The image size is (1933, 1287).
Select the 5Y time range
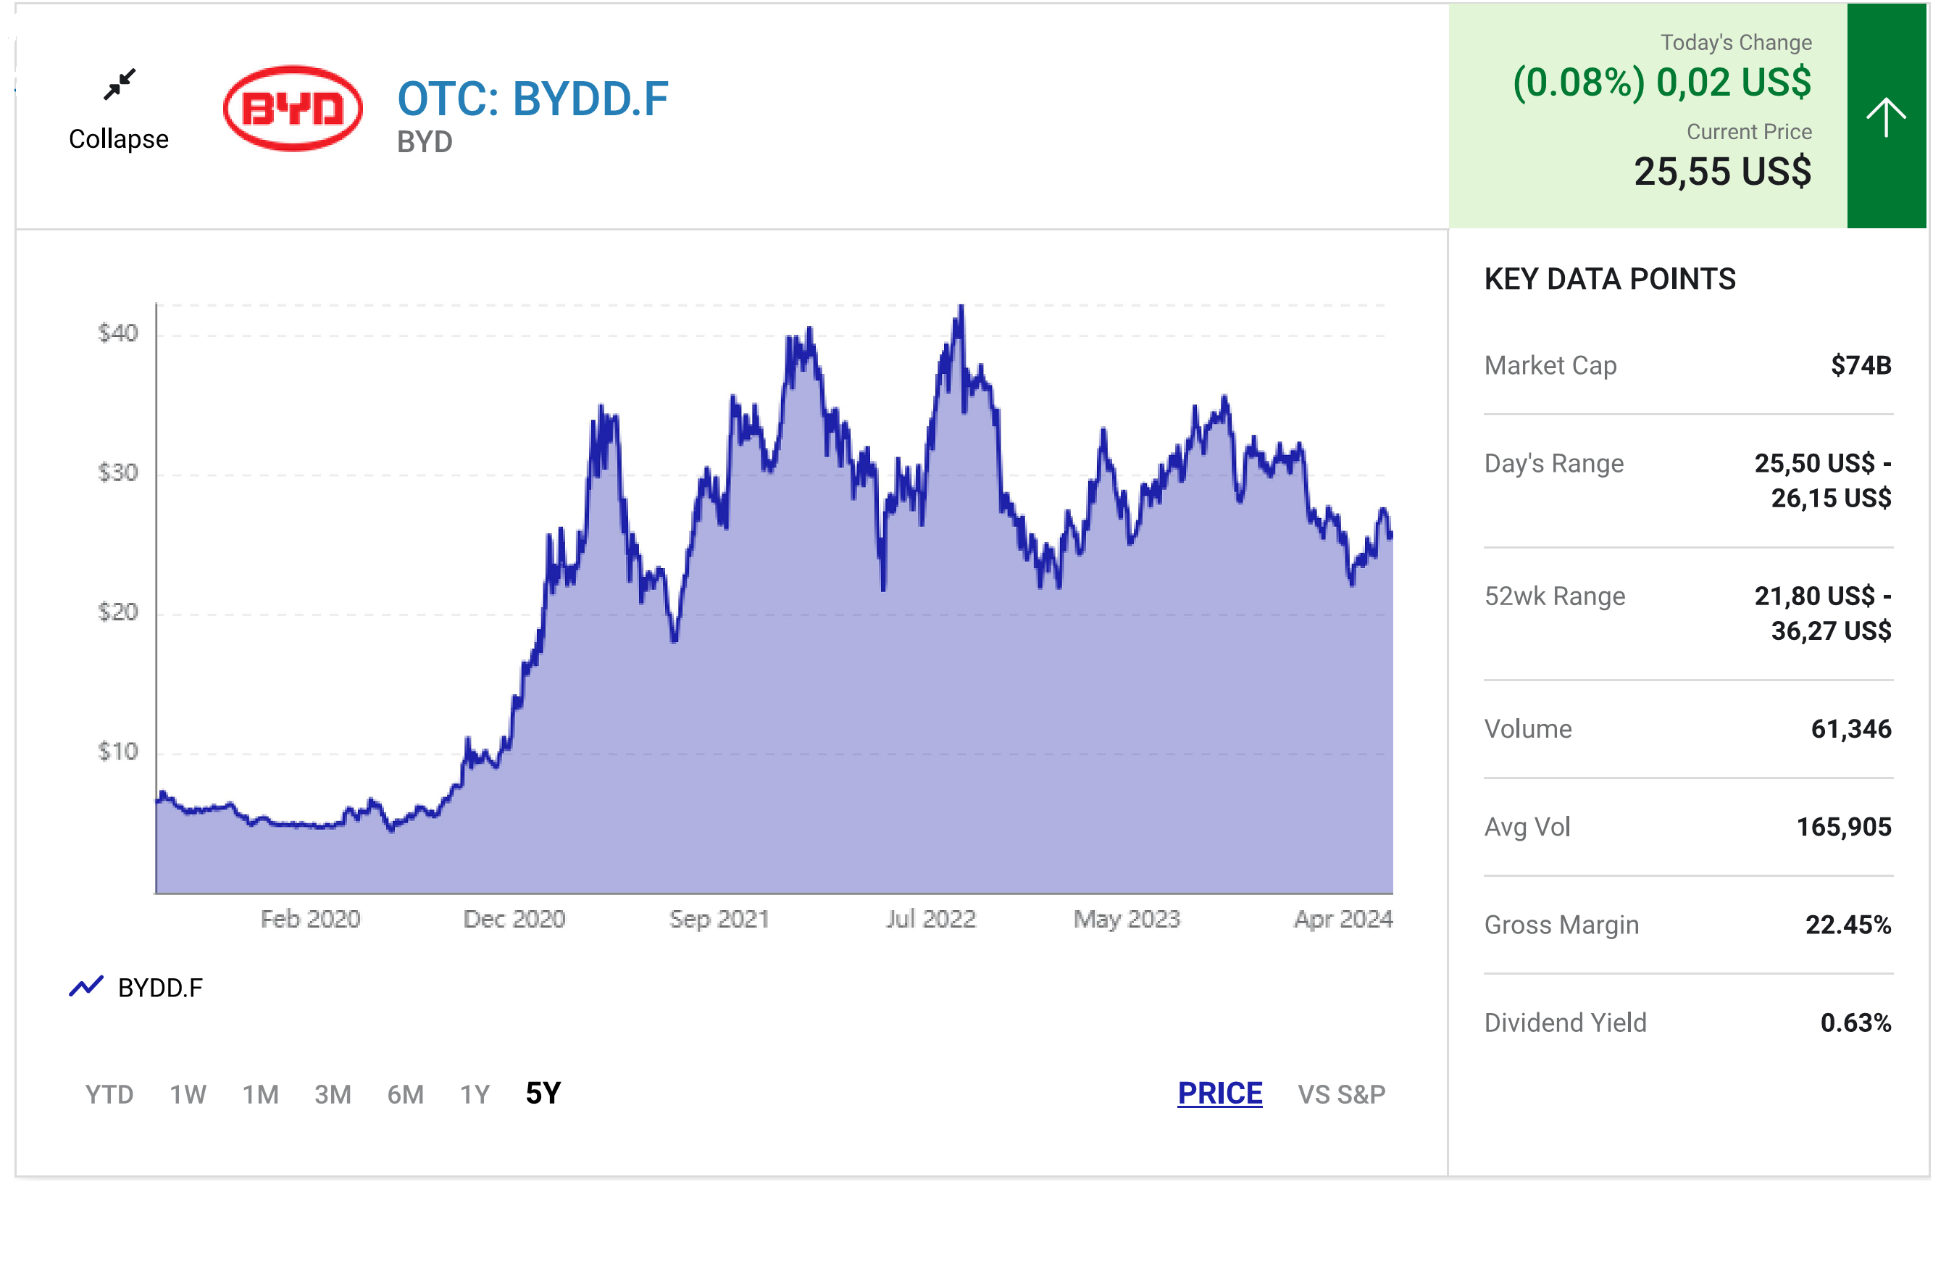click(x=543, y=1094)
